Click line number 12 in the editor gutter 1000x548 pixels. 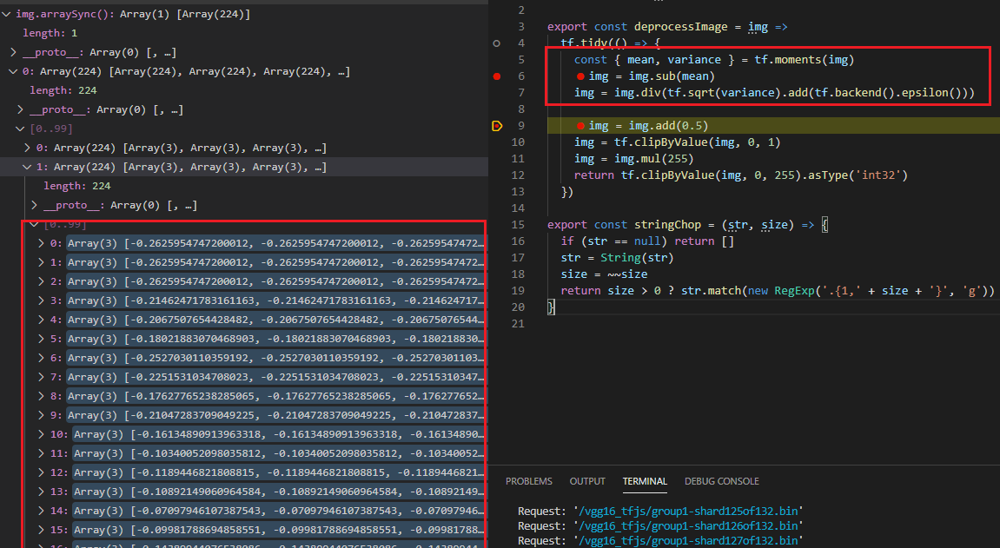(x=518, y=175)
